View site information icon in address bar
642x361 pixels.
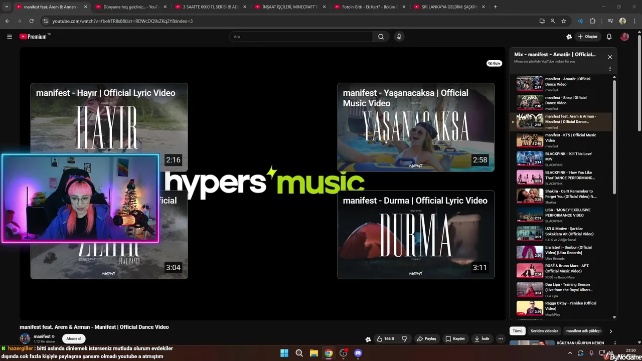[x=46, y=21]
